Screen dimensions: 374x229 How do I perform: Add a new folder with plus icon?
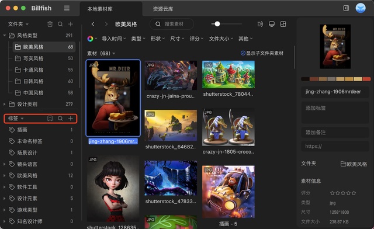point(71,24)
